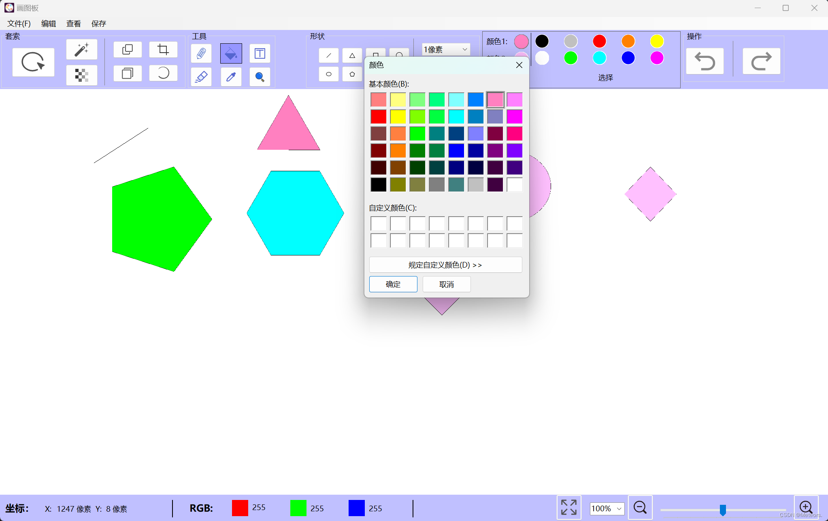The image size is (828, 521).
Task: Select the pentagon shape option
Action: [352, 74]
